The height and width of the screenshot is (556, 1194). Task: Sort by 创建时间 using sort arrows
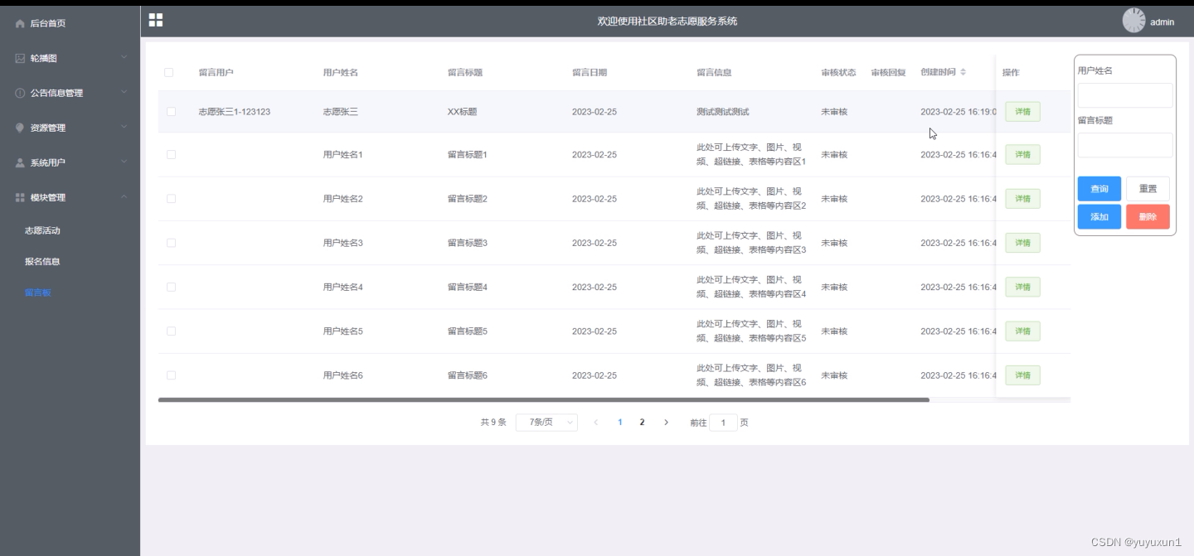(963, 72)
